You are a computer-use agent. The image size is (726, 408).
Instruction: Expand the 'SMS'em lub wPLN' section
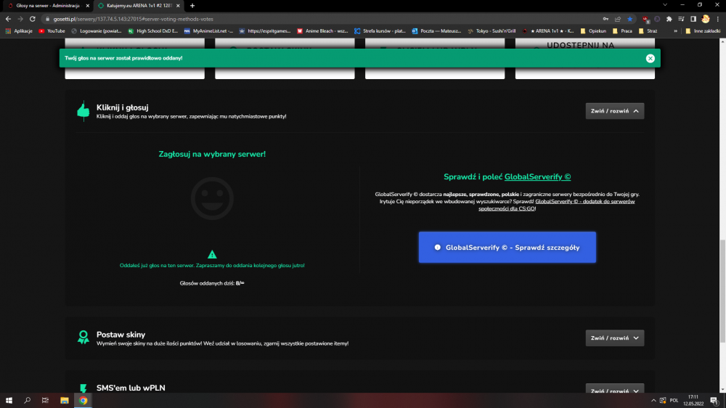[614, 389]
